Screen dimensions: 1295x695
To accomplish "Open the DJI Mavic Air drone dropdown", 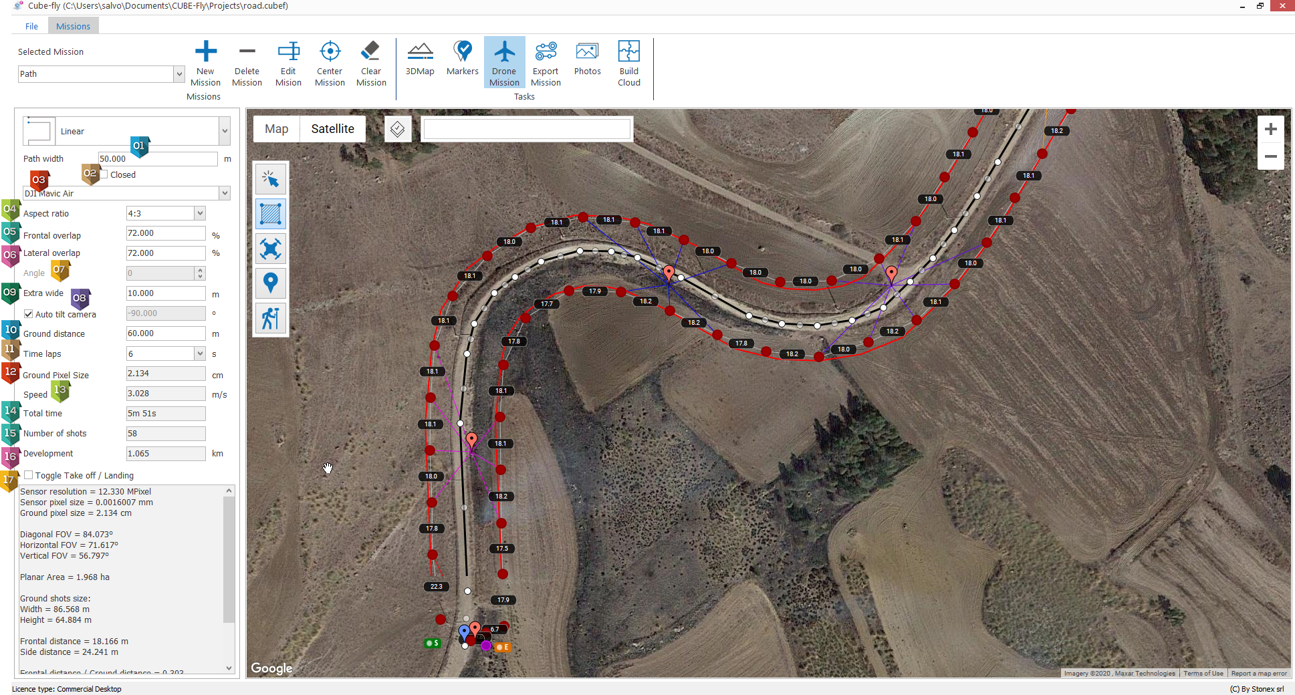I will click(225, 193).
